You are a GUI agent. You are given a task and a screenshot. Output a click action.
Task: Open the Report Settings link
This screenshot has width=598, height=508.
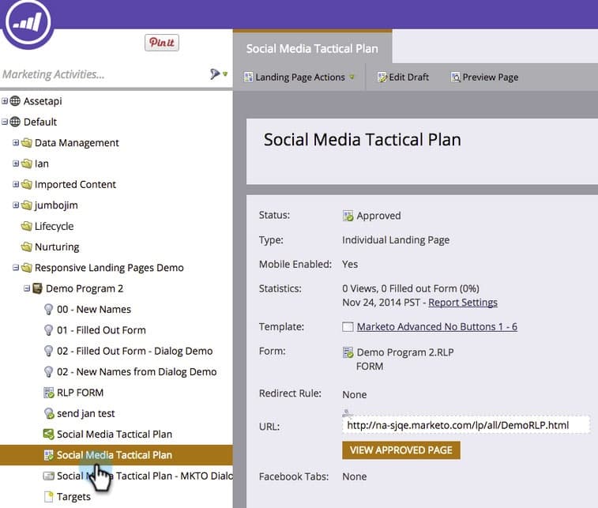coord(463,303)
